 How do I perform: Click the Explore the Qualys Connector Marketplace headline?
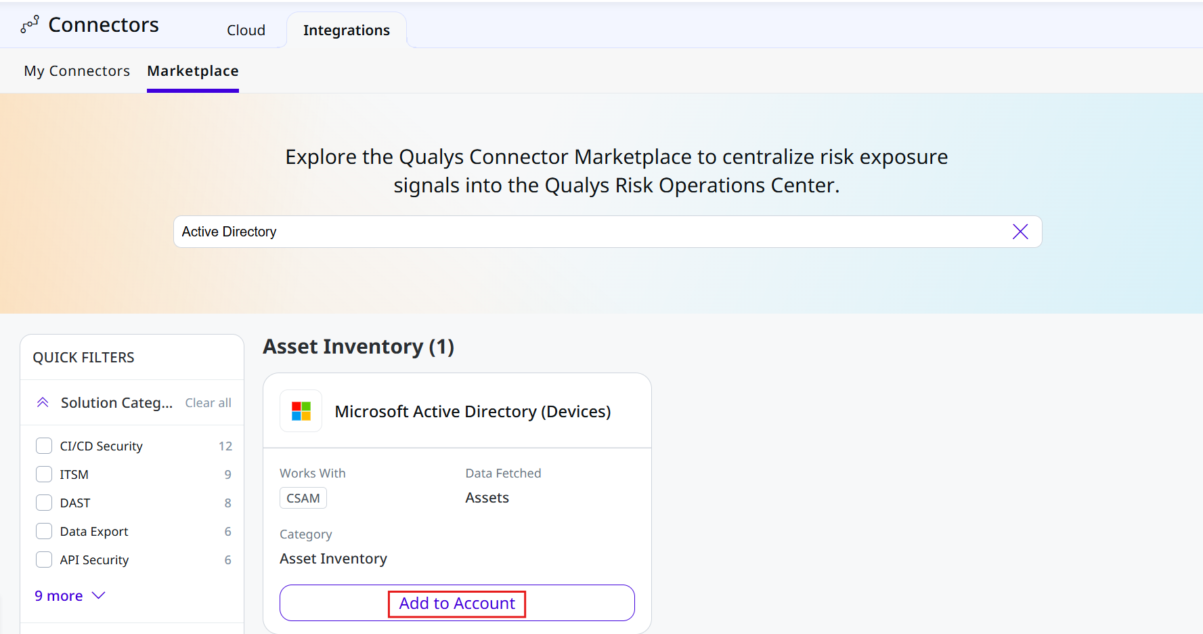(617, 171)
